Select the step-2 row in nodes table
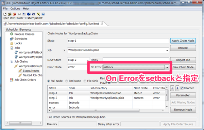The width and height of the screenshot is (204, 130). click(x=106, y=98)
